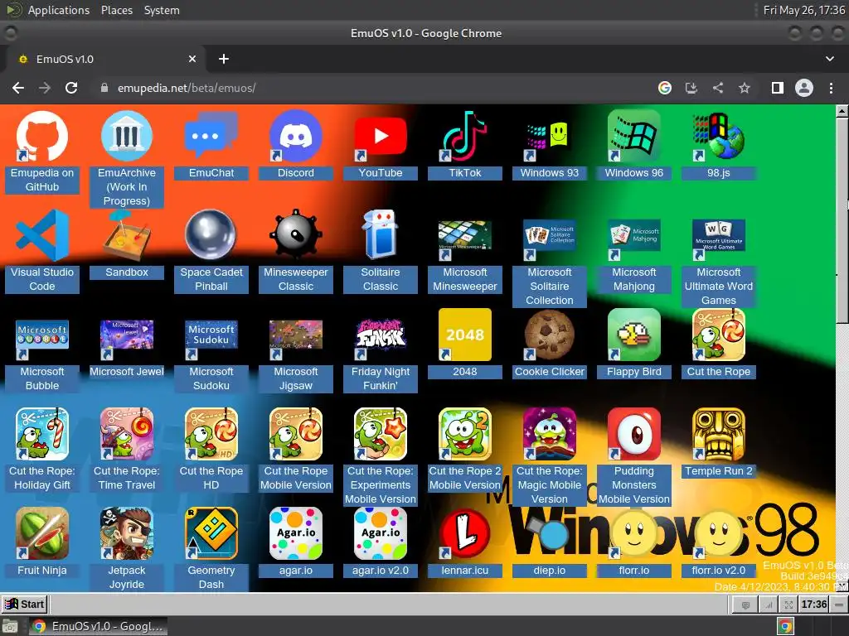
Task: Open Cut the Rope 2 Mobile Version icon
Action: [x=464, y=434]
